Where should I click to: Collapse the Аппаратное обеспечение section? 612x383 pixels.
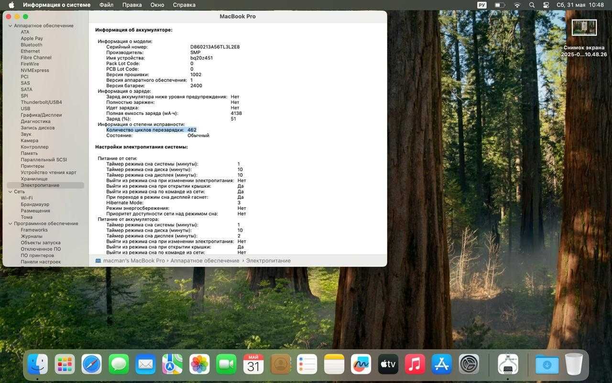[10, 26]
